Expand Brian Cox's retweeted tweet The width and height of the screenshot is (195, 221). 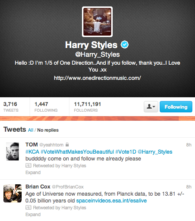point(33,214)
